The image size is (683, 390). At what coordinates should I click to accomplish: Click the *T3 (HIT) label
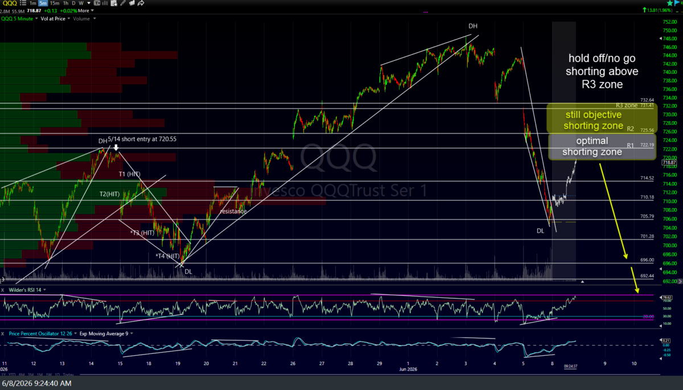(142, 233)
